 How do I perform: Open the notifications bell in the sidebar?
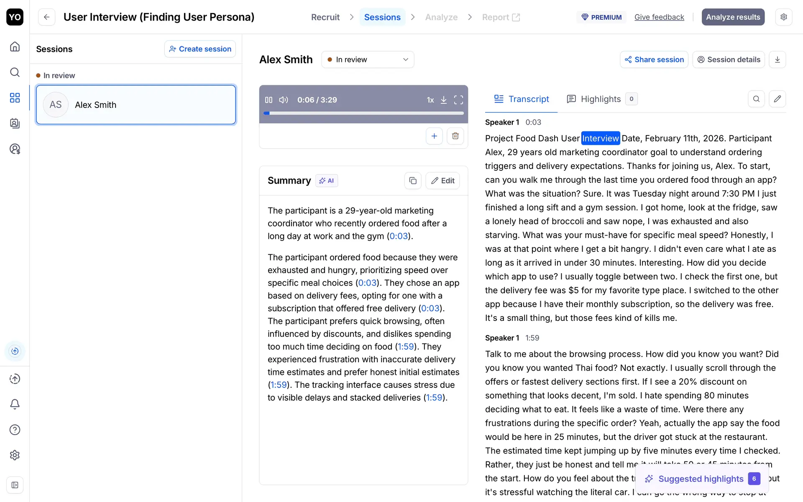[x=15, y=404]
